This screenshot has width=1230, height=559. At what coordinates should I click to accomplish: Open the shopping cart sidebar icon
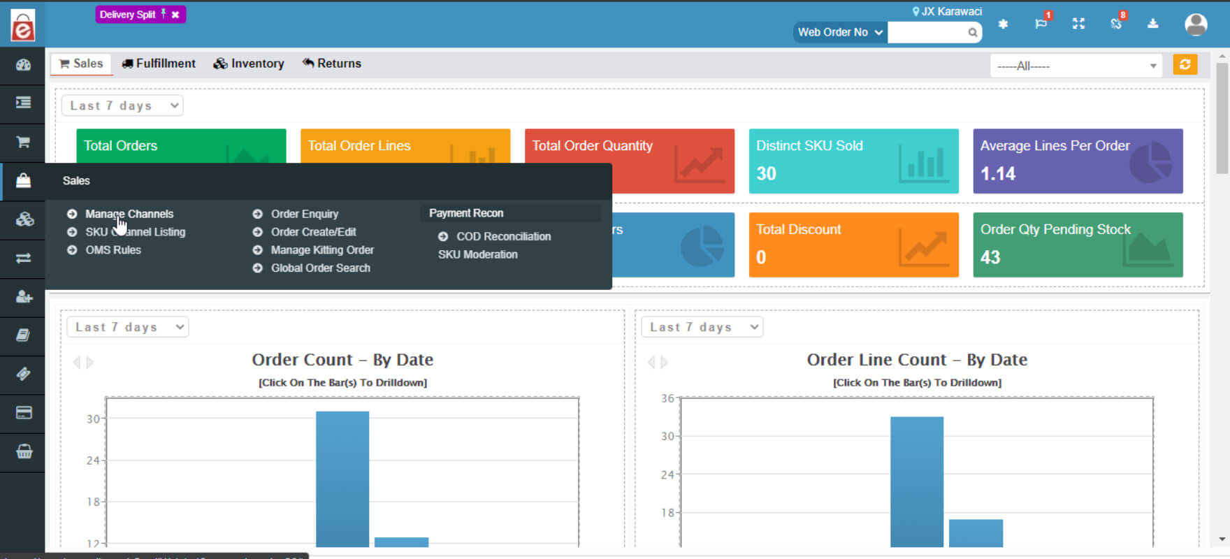coord(23,142)
